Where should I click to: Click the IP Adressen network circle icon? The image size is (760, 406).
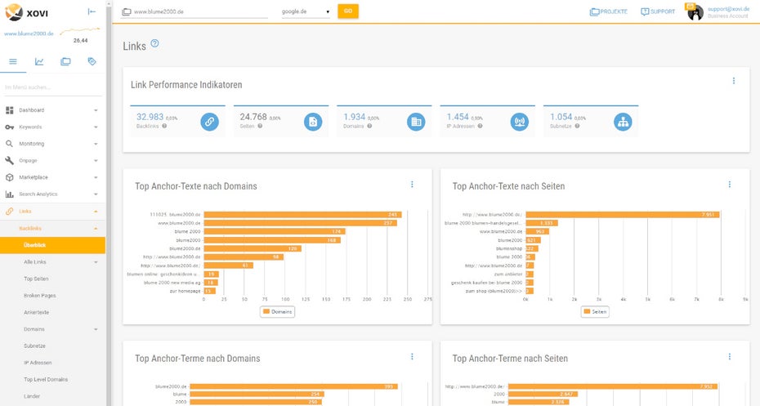(520, 122)
